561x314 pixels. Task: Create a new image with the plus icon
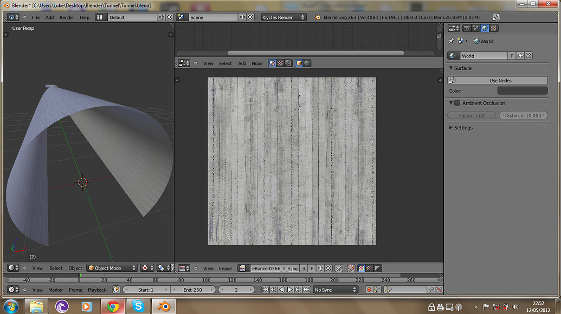pyautogui.click(x=320, y=268)
